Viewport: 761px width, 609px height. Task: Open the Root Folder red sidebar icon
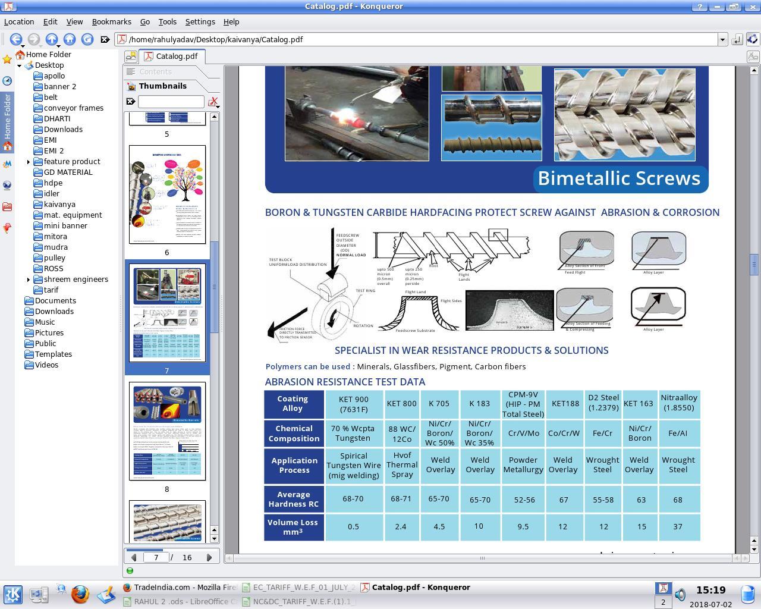click(7, 206)
